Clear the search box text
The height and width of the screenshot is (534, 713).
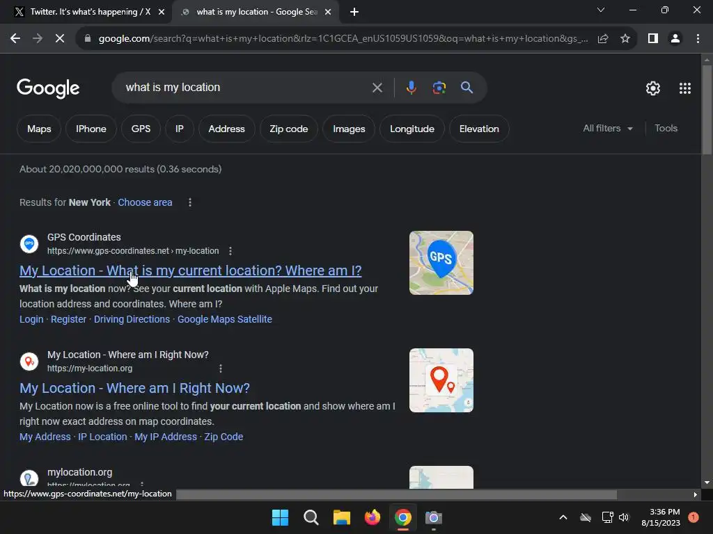point(377,88)
